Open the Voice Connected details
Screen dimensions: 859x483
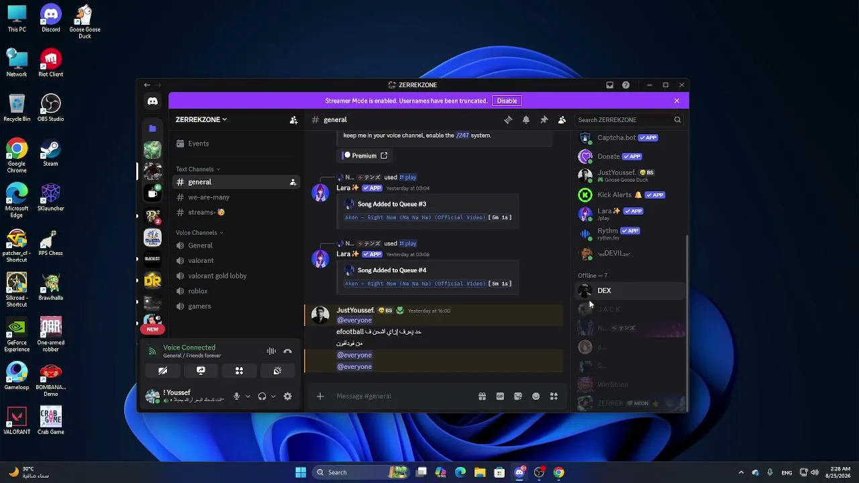(189, 347)
